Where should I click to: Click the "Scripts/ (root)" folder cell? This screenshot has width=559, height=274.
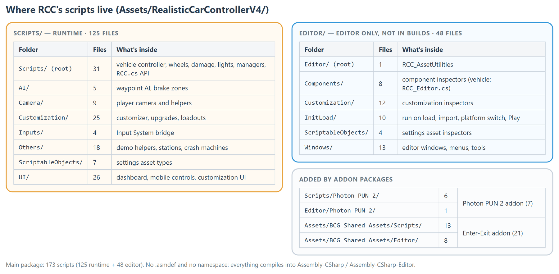(51, 69)
